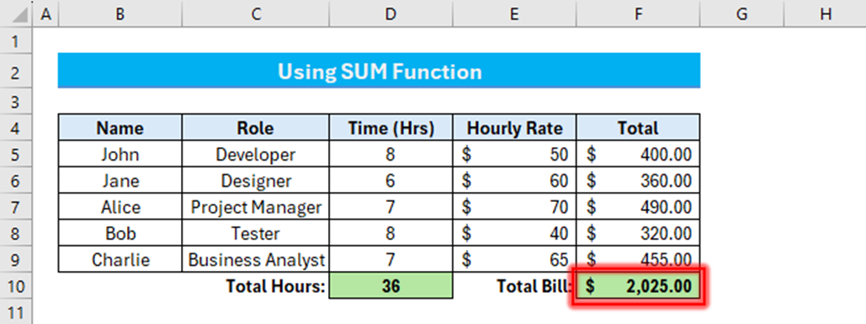866x324 pixels.
Task: Click the Hourly Rate header cell
Action: (x=514, y=128)
